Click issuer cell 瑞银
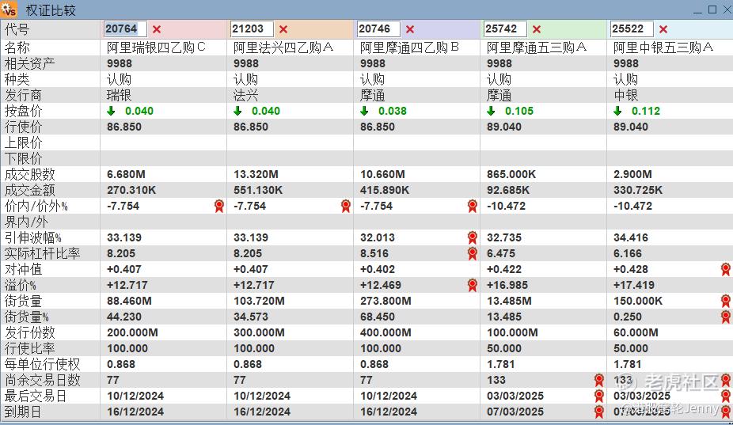The image size is (733, 425). pos(120,96)
